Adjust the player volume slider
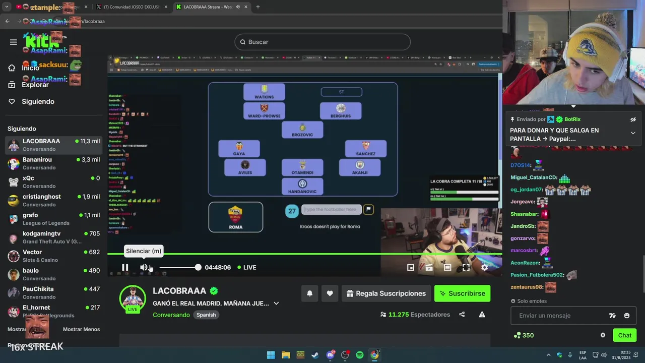The height and width of the screenshot is (363, 645). [180, 267]
